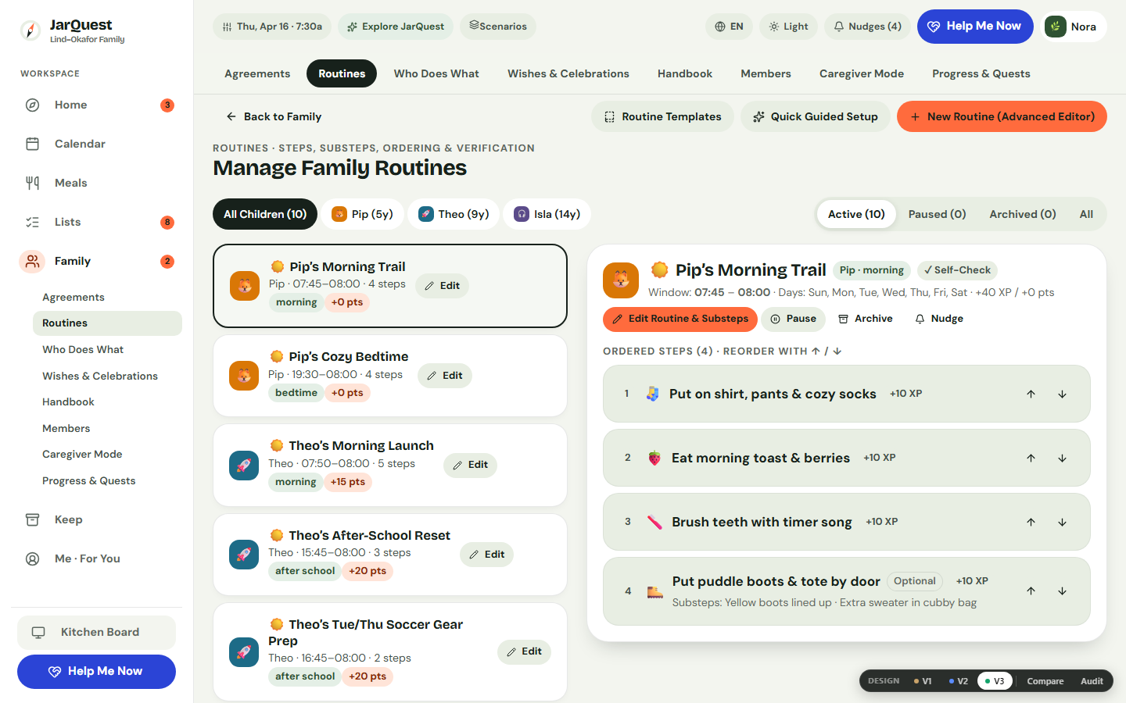Open Compare in design bar

coord(1045,681)
